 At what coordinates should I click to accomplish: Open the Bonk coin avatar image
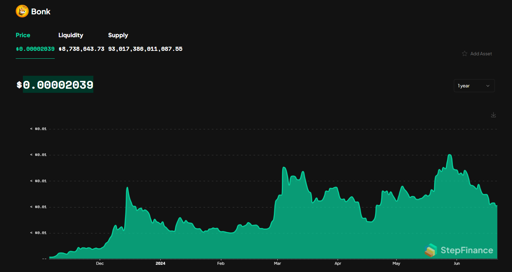(x=22, y=11)
